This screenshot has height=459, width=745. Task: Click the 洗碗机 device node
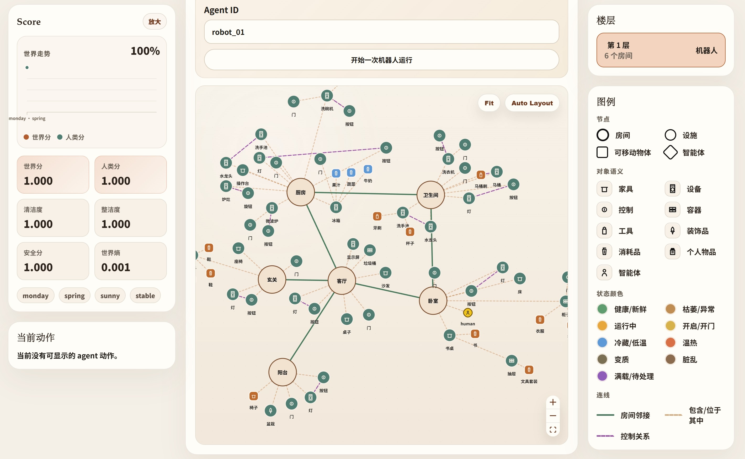point(327,96)
